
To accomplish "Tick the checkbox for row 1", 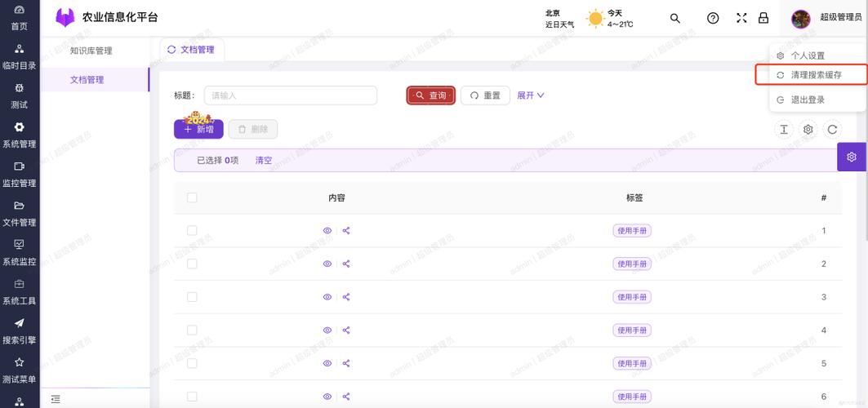I will 192,231.
